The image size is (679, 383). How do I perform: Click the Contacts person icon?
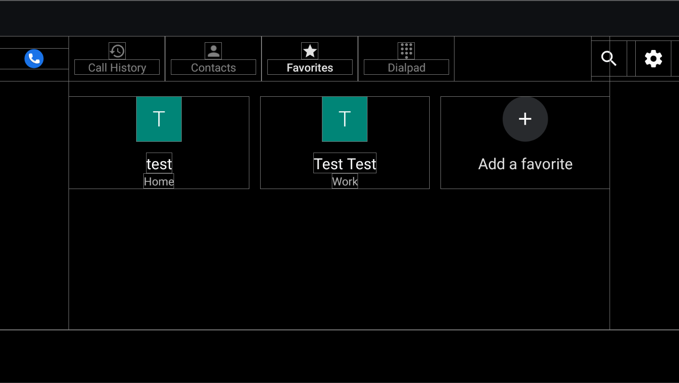click(213, 51)
